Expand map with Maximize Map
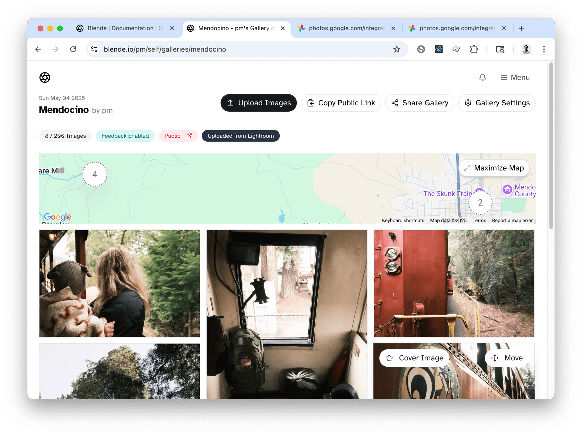The image size is (582, 435). (494, 168)
